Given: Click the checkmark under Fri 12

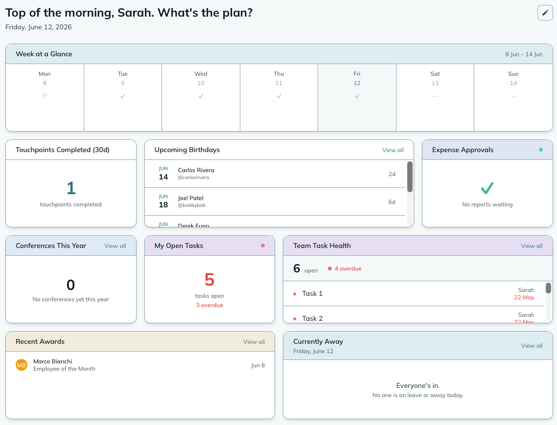Looking at the screenshot, I should coord(357,96).
